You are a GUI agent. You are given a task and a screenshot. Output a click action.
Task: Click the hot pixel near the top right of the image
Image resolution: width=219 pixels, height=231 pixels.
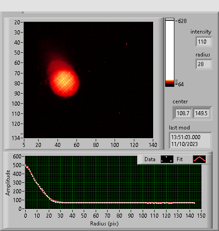pos(127,44)
